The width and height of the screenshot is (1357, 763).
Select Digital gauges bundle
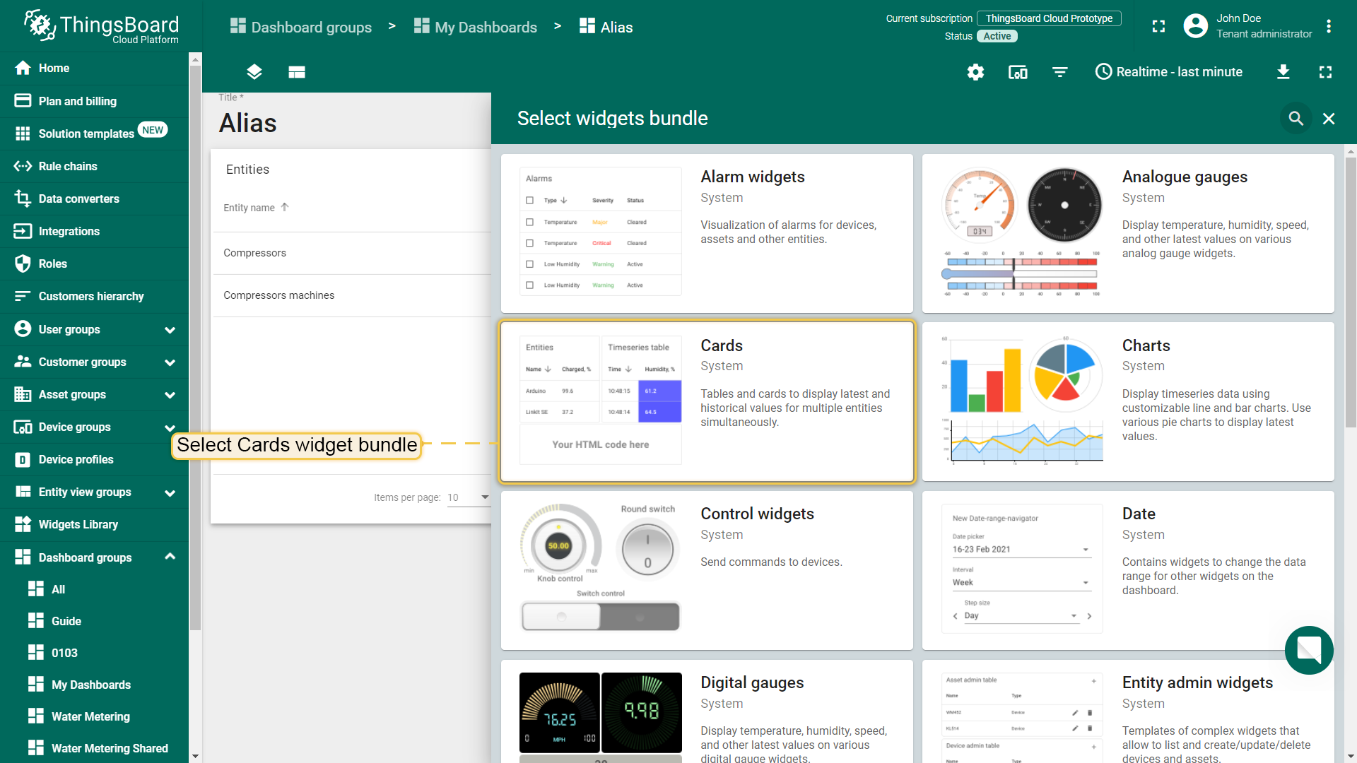pos(707,711)
